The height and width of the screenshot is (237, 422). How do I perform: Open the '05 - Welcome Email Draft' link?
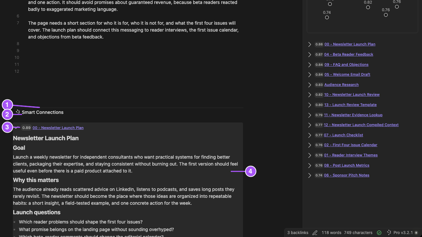click(347, 74)
